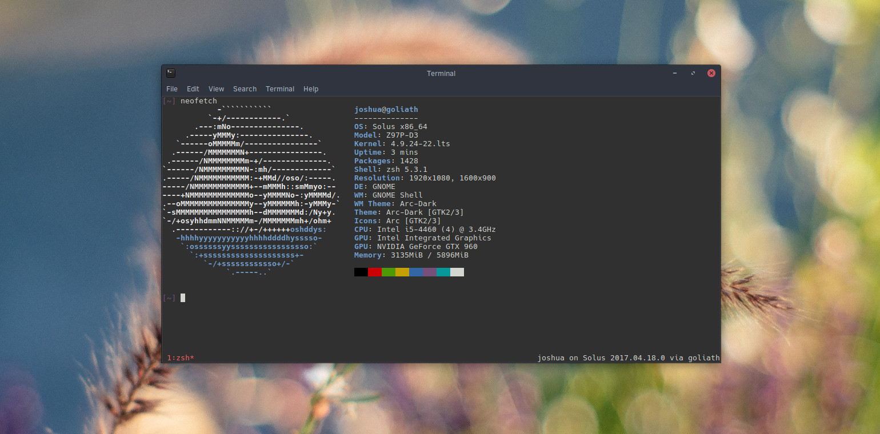Open the File menu

(172, 89)
